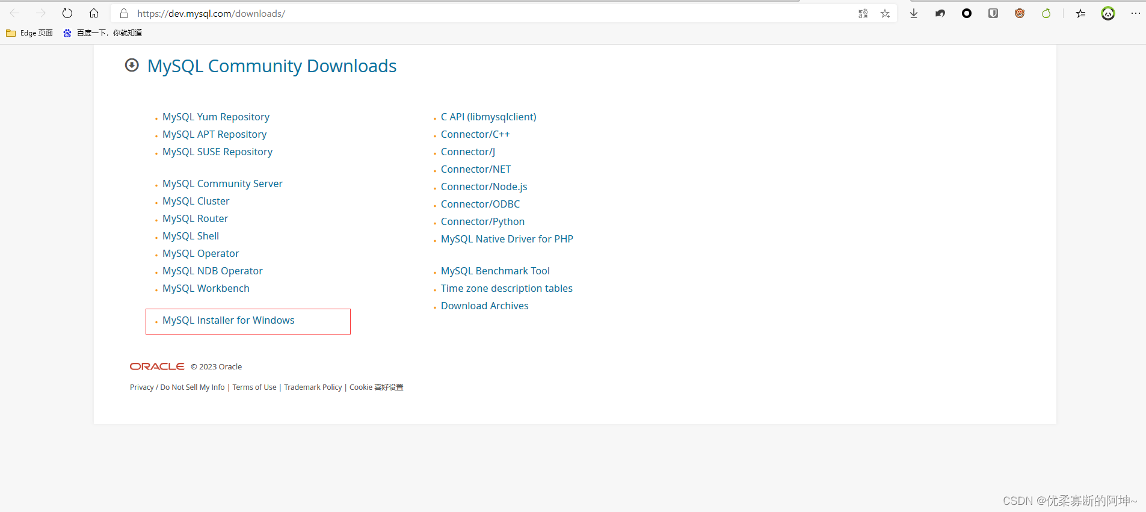This screenshot has height=512, width=1146.
Task: Open MySQL Cluster link
Action: [196, 201]
